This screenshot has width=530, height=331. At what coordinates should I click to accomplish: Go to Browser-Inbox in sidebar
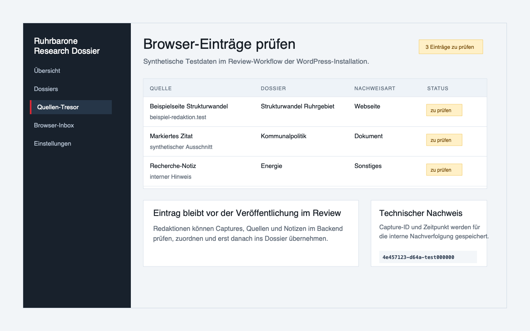coord(54,125)
